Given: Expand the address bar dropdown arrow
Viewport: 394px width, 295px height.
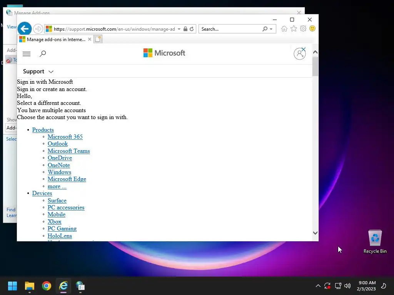Looking at the screenshot, I should point(179,29).
